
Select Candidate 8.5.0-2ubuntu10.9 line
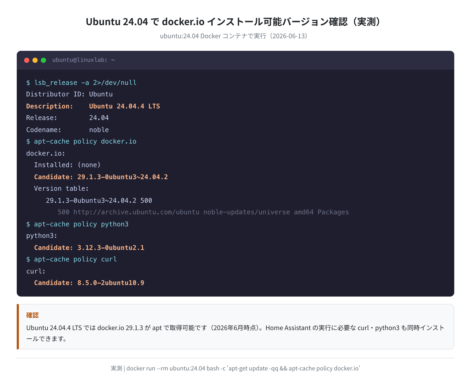point(89,283)
